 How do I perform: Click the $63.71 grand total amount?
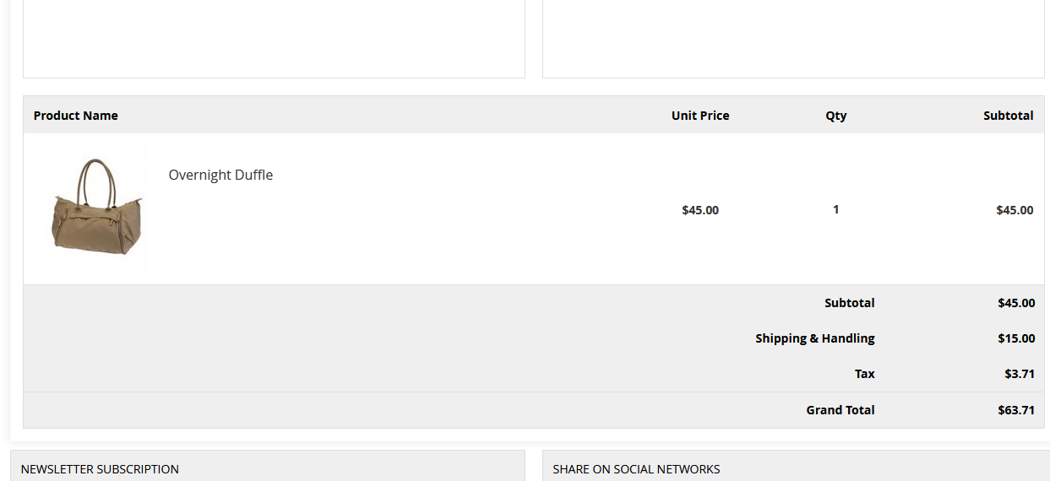pyautogui.click(x=1015, y=410)
